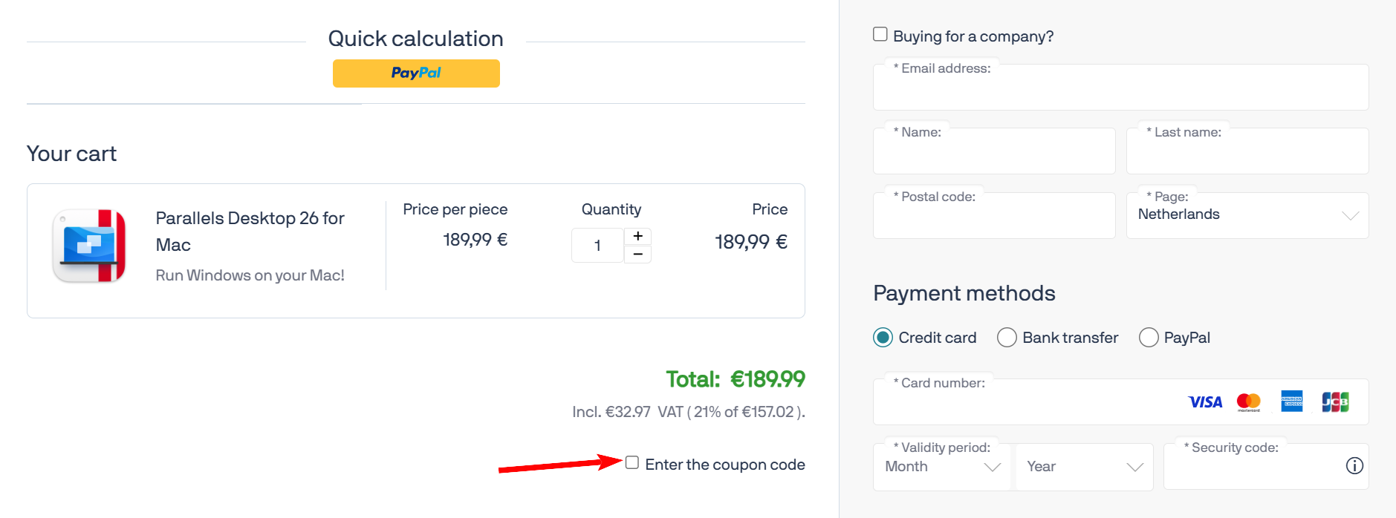
Task: Click the Card number input field
Action: coord(1003,404)
